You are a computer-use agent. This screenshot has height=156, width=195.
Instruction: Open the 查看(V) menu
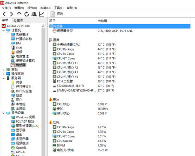click(19, 8)
